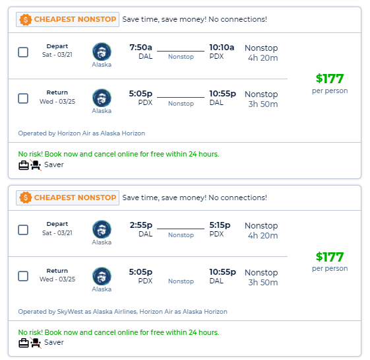Click Alaska logo on the 7:50a departure

point(102,52)
